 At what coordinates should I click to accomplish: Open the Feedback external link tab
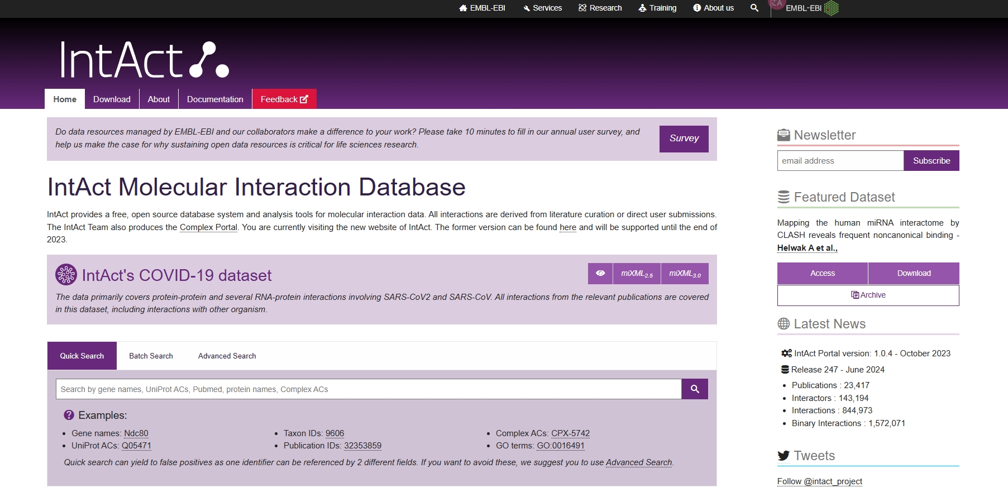284,99
